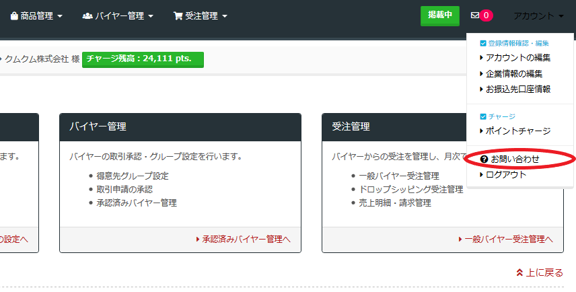Expand the バイヤー管理 dropdown menu
Screen dimensions: 576x292
118,15
